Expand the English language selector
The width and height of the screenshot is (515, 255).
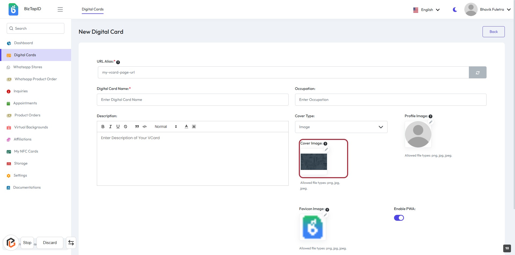426,10
